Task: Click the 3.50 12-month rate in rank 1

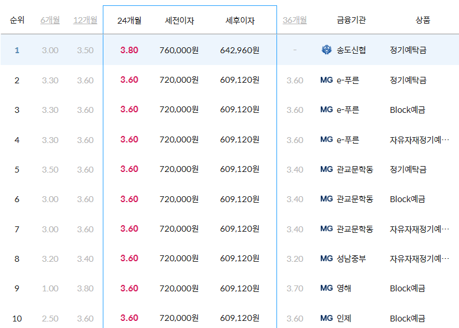Action: tap(85, 50)
